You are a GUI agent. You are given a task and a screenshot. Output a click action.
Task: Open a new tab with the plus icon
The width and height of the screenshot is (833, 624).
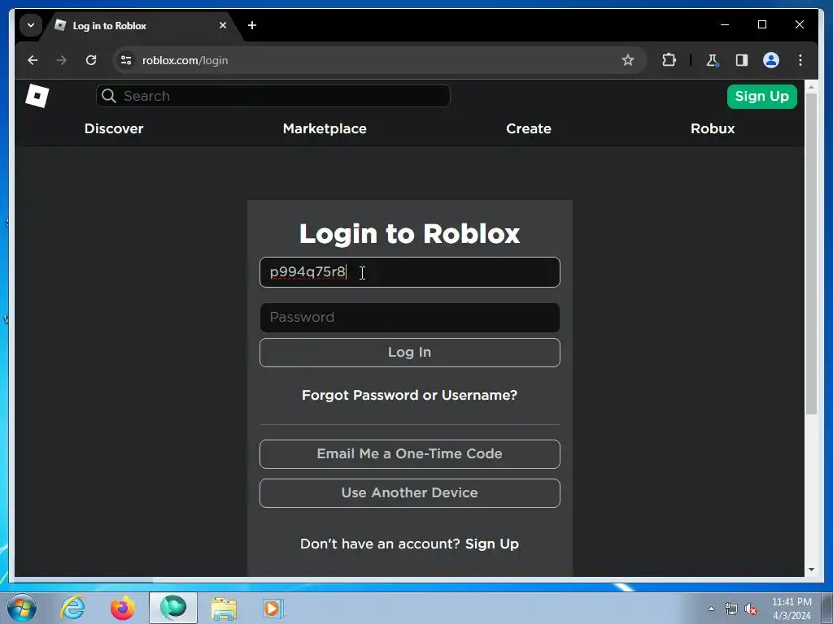point(252,25)
